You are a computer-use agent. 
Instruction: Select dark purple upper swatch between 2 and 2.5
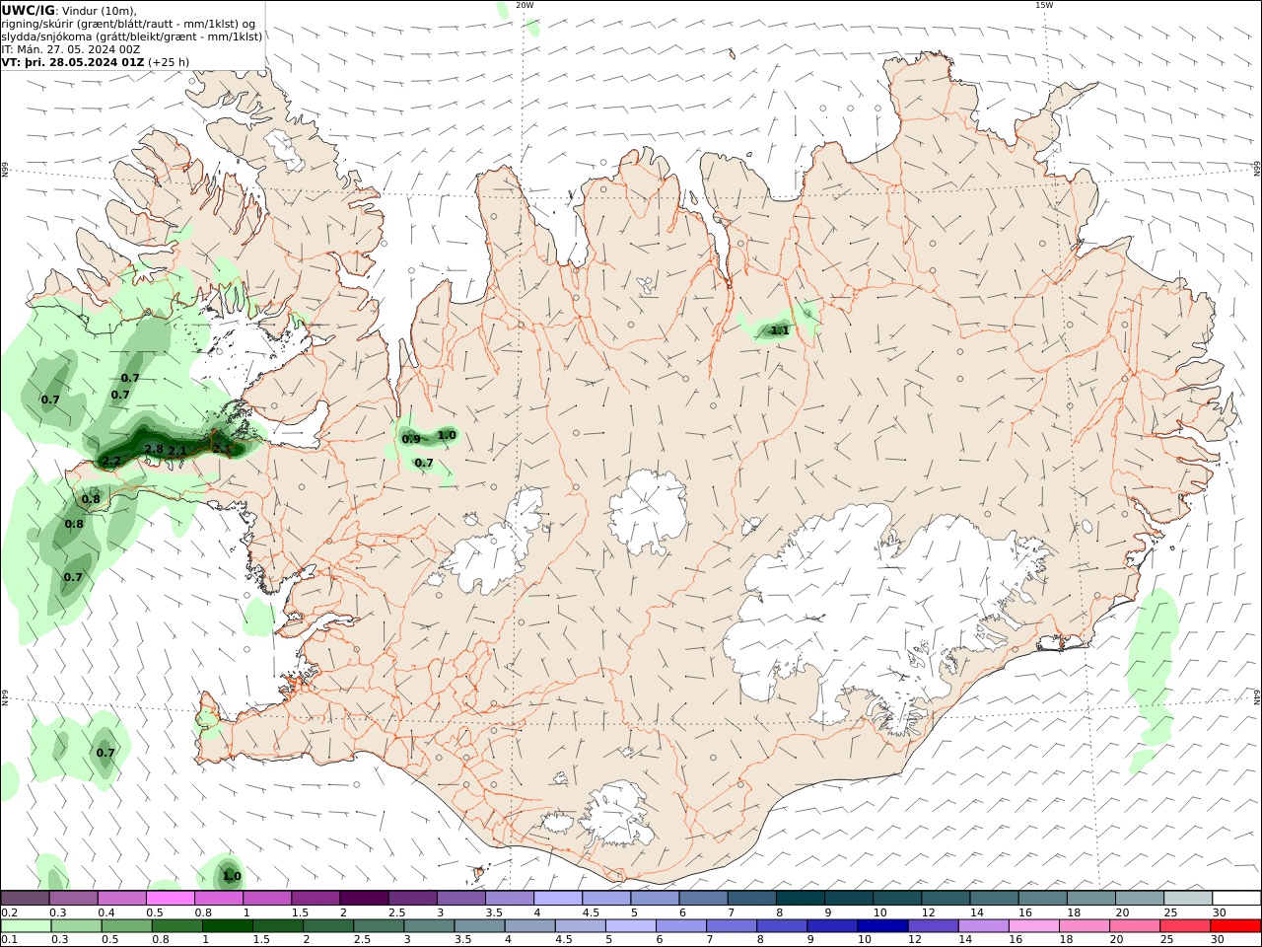click(364, 899)
